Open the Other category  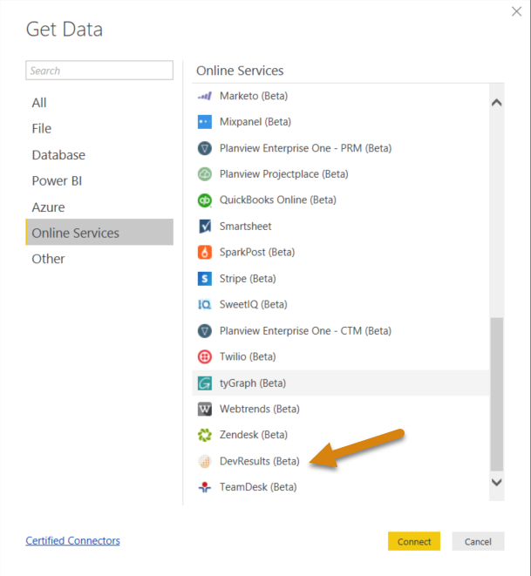click(99, 259)
